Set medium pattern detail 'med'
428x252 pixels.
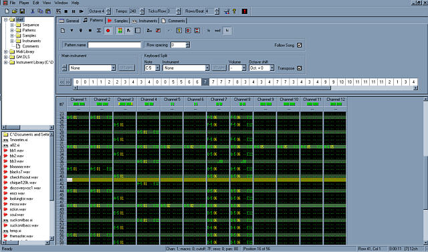pos(218,31)
